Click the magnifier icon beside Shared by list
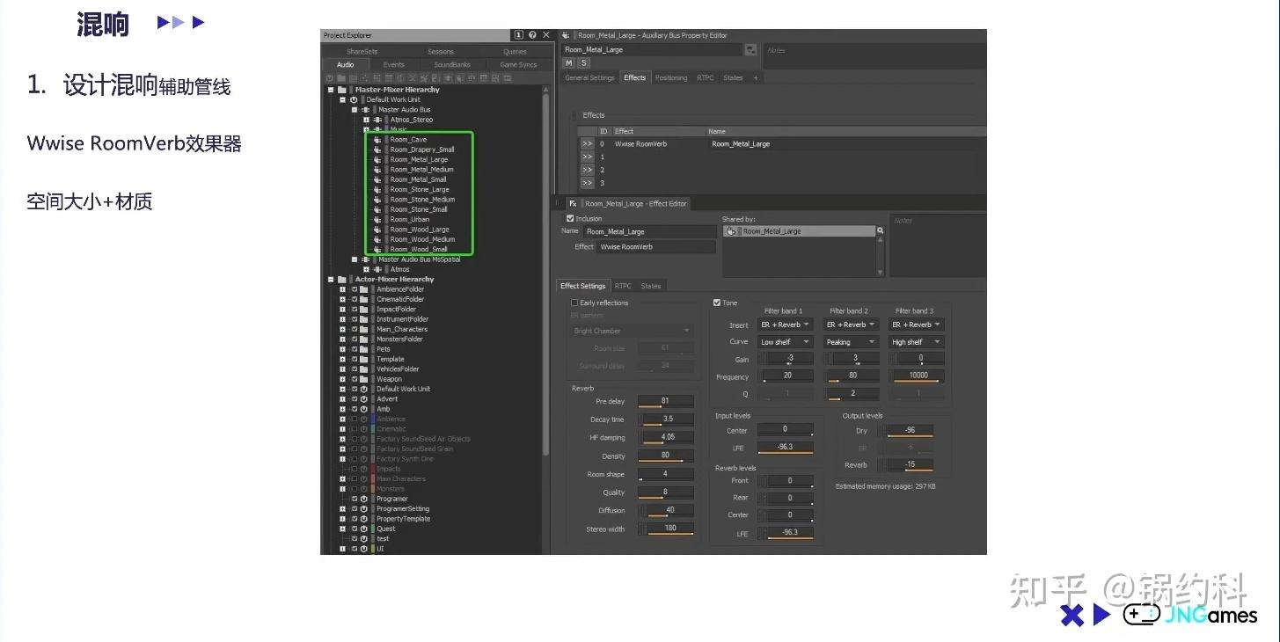1280x642 pixels. point(880,230)
